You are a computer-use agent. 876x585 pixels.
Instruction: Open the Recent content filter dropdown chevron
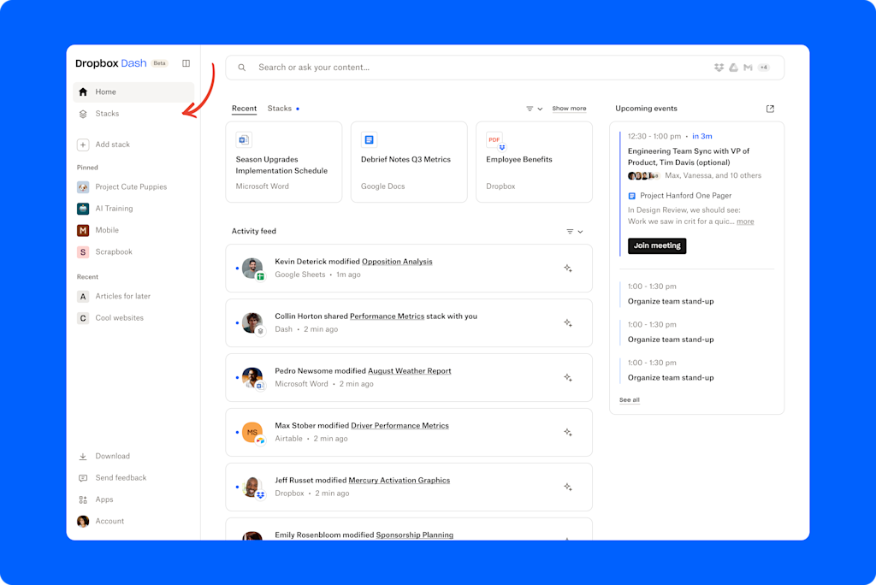[x=539, y=109]
